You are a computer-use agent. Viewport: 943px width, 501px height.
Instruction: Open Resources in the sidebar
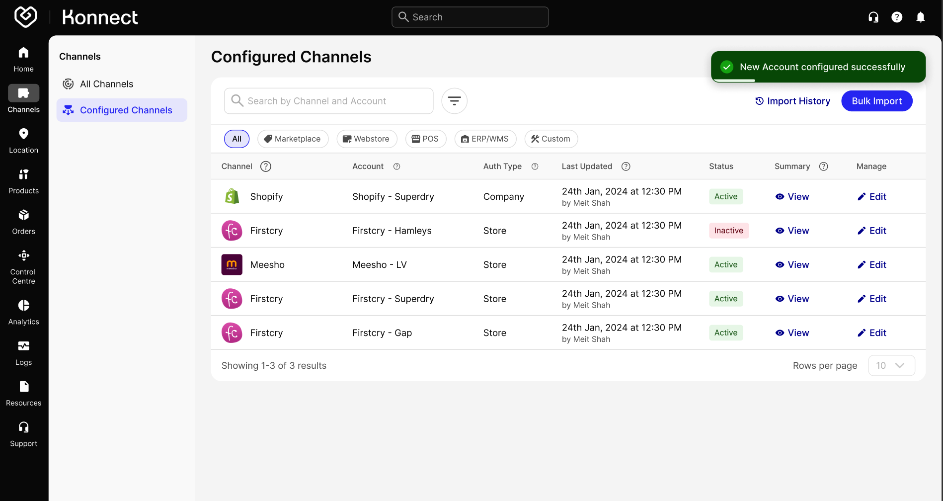tap(23, 394)
